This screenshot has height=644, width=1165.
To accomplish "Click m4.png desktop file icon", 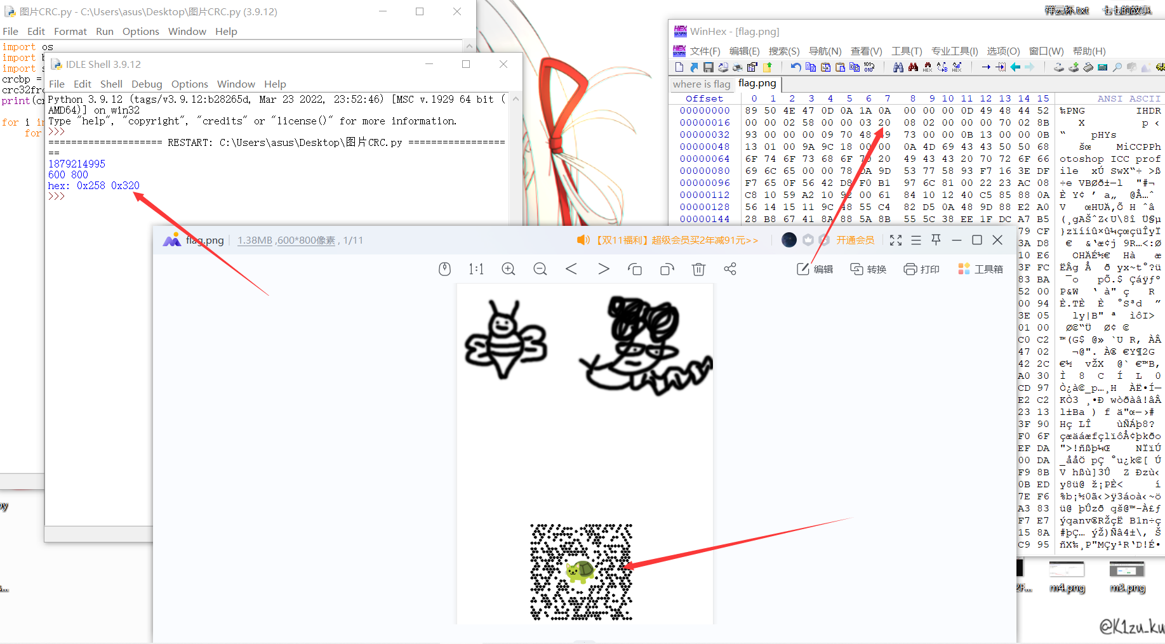I will tap(1067, 576).
